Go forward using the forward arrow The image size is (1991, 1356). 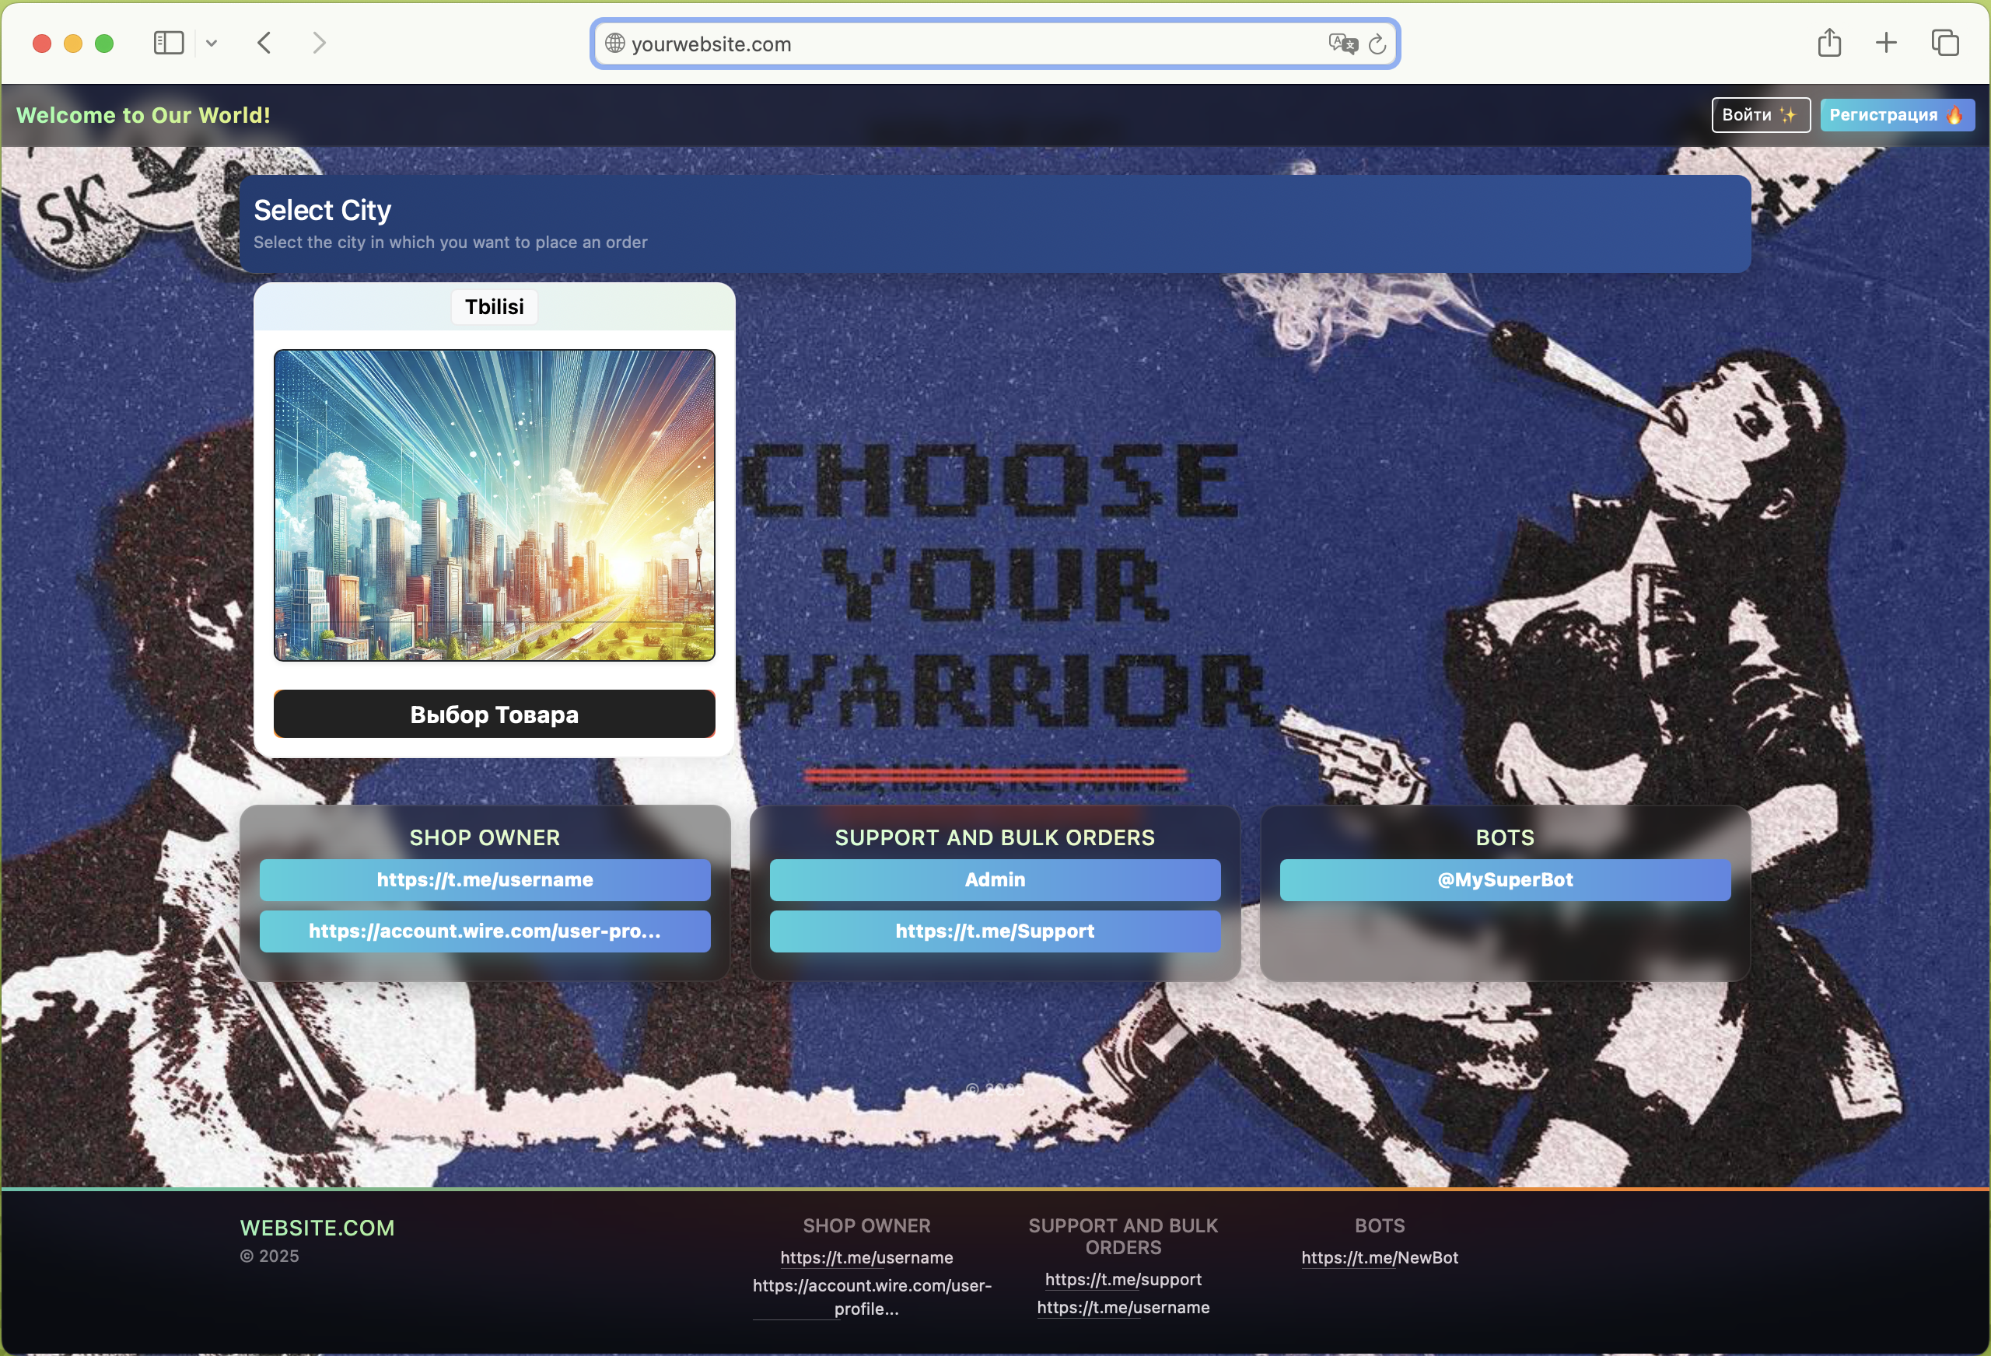click(319, 43)
